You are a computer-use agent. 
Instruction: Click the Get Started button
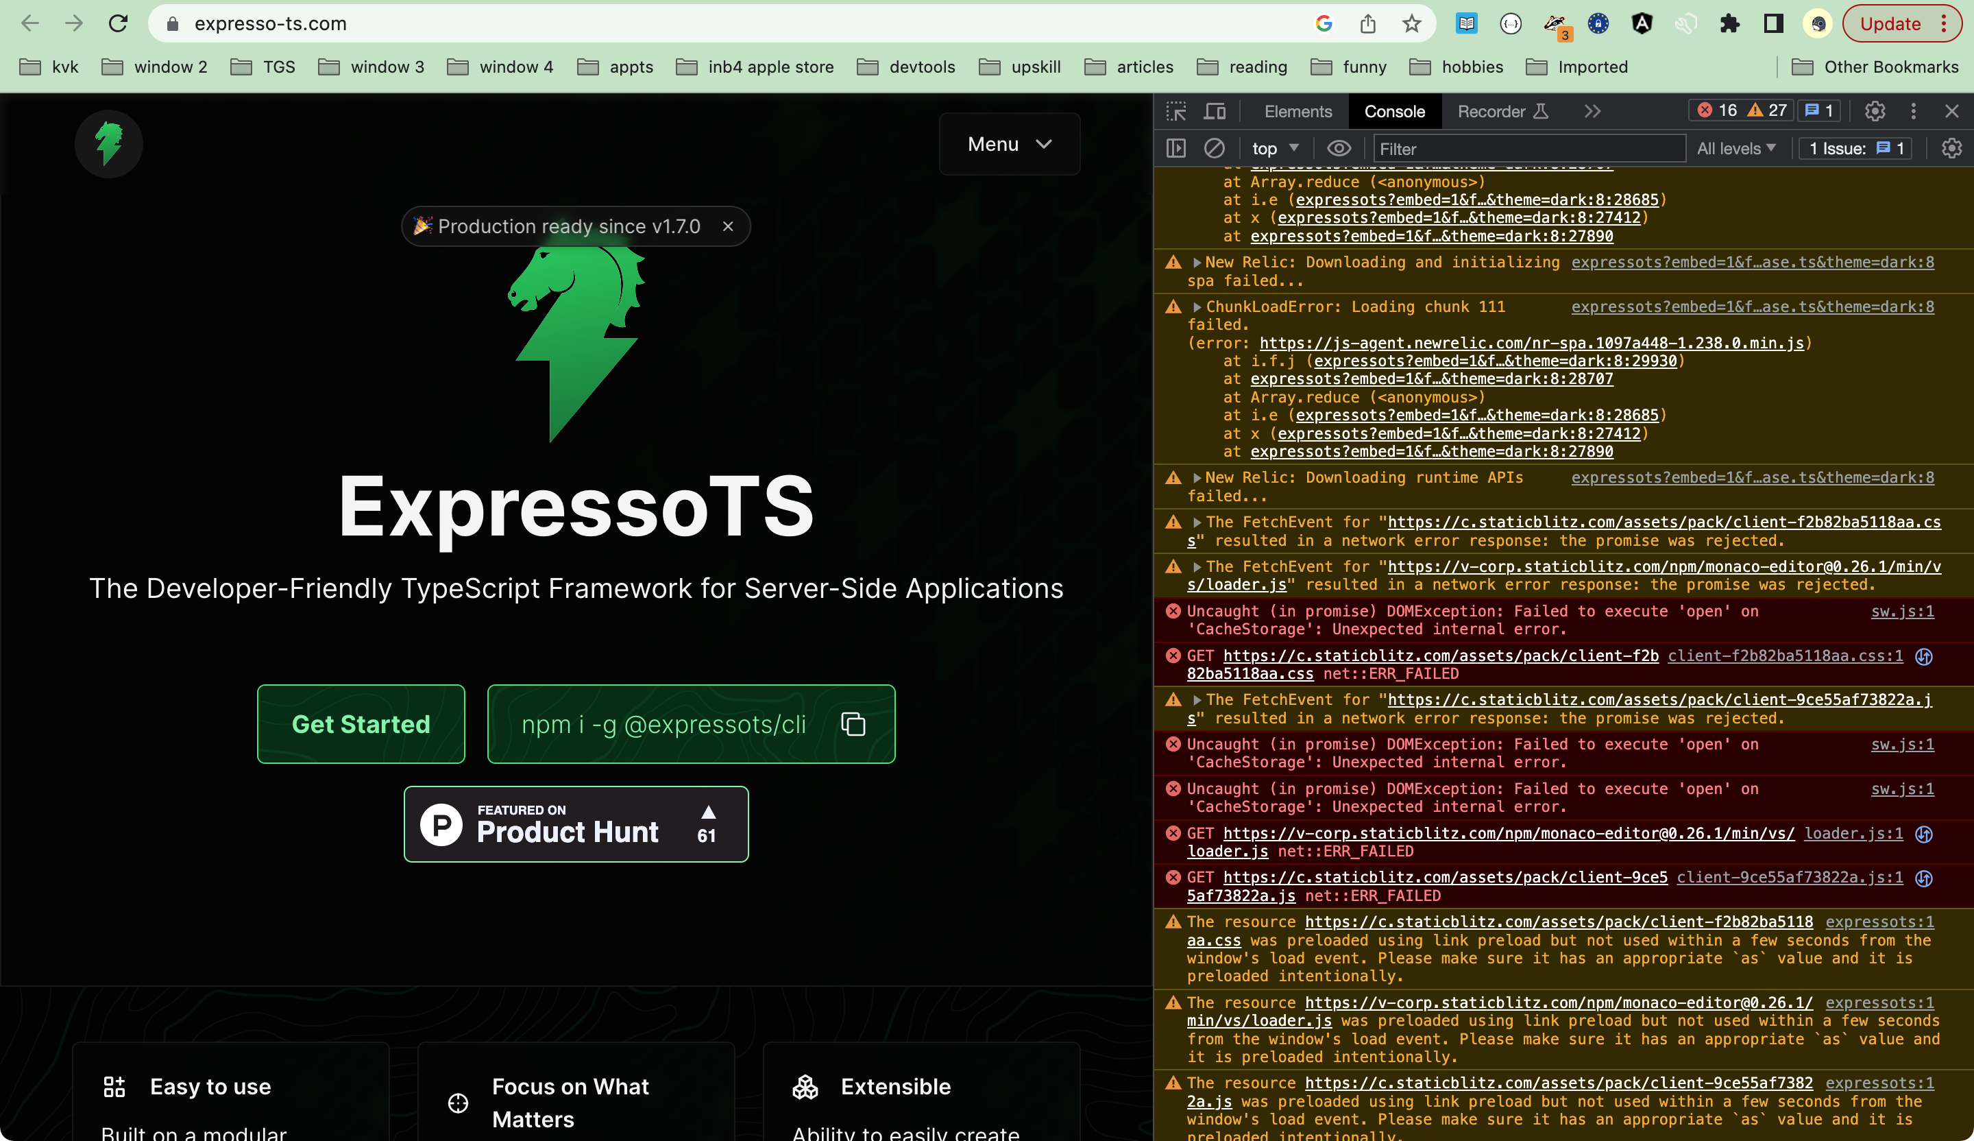coord(361,723)
